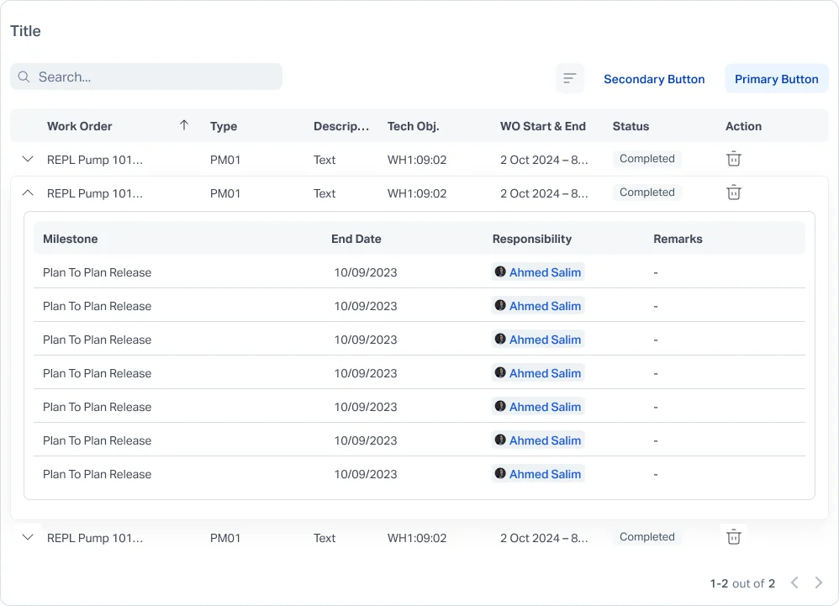Click the WO Start & End column header
The width and height of the screenshot is (839, 606).
pyautogui.click(x=542, y=126)
